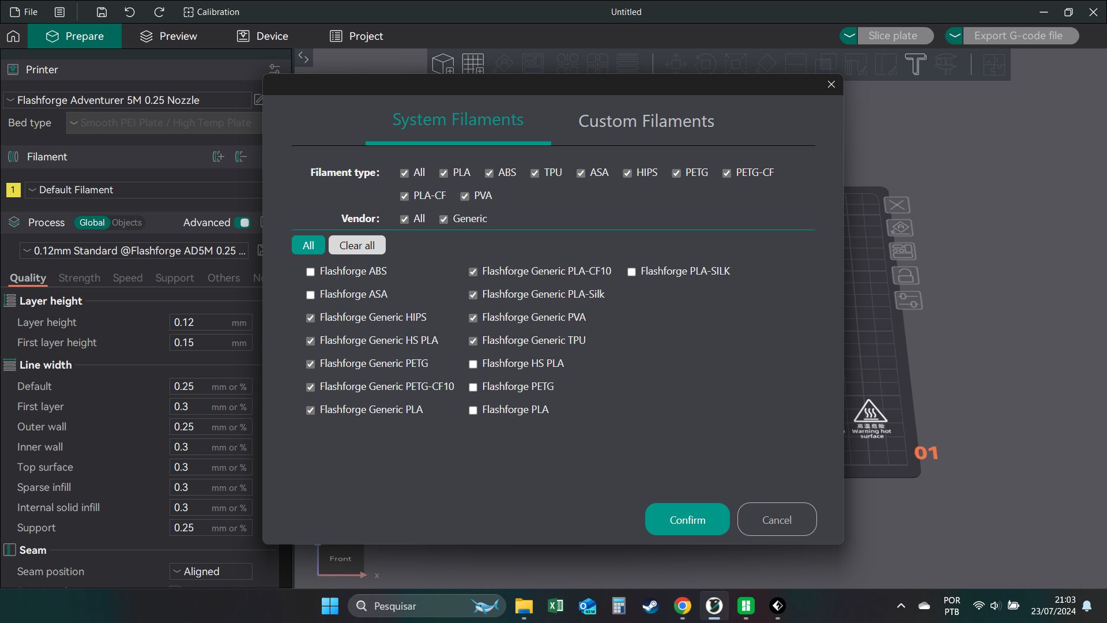
Task: Close the filament selection dialog
Action: (831, 84)
